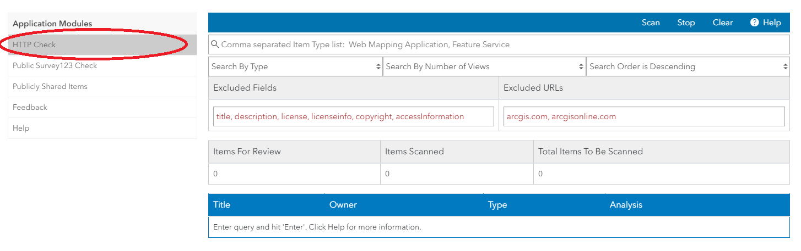
Task: Open the Search By Type dropdown
Action: click(x=296, y=66)
